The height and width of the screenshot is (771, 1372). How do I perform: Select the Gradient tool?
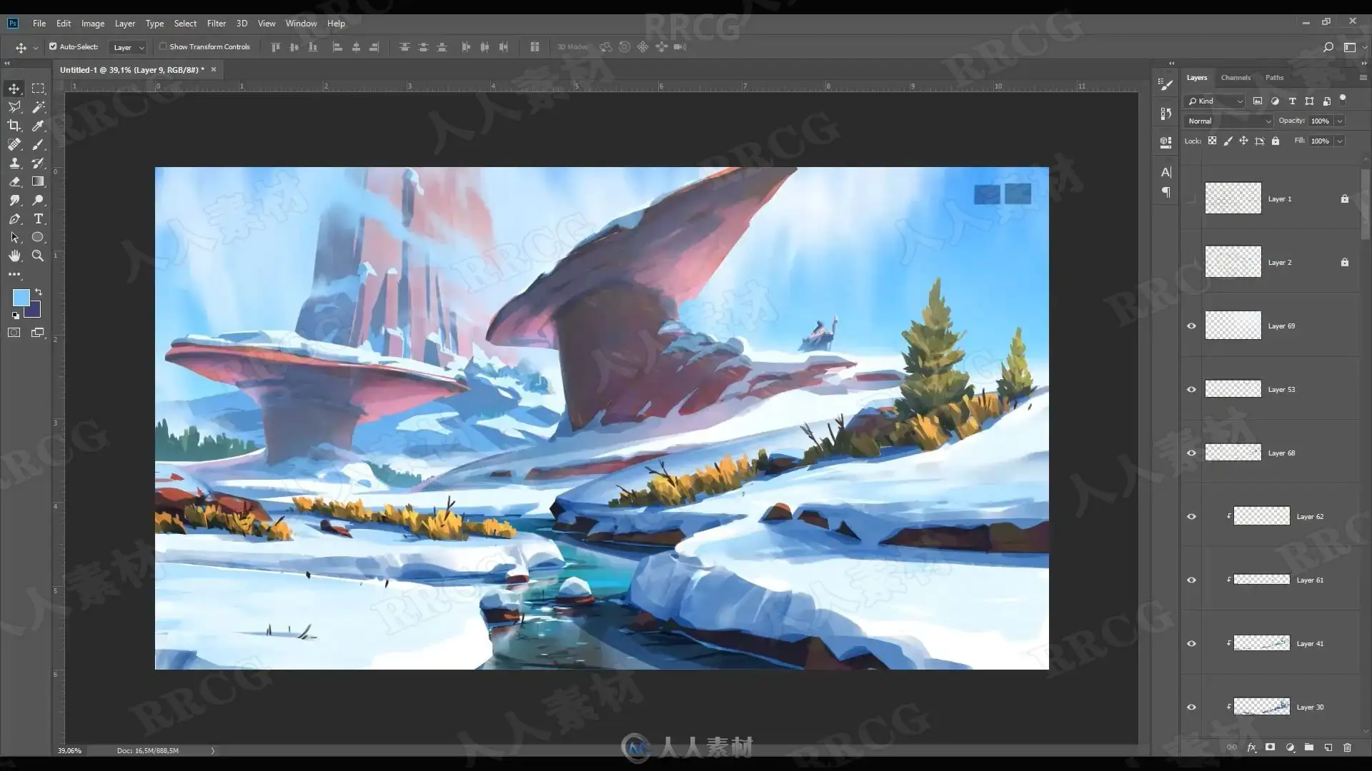(38, 181)
